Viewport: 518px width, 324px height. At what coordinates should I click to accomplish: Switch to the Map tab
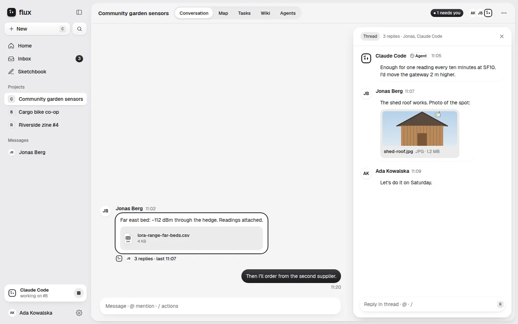click(223, 13)
